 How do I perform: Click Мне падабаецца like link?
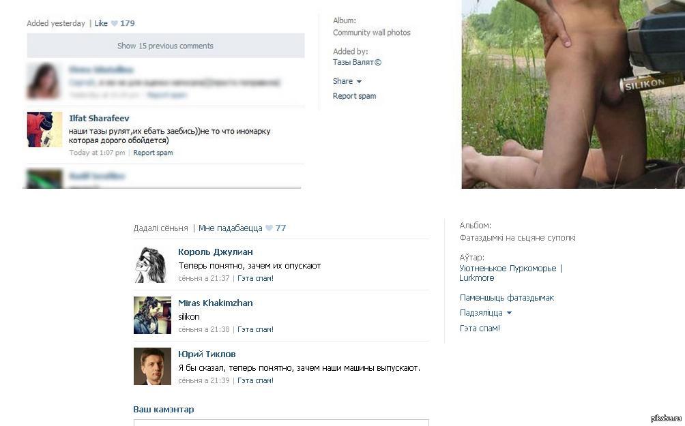[x=230, y=228]
